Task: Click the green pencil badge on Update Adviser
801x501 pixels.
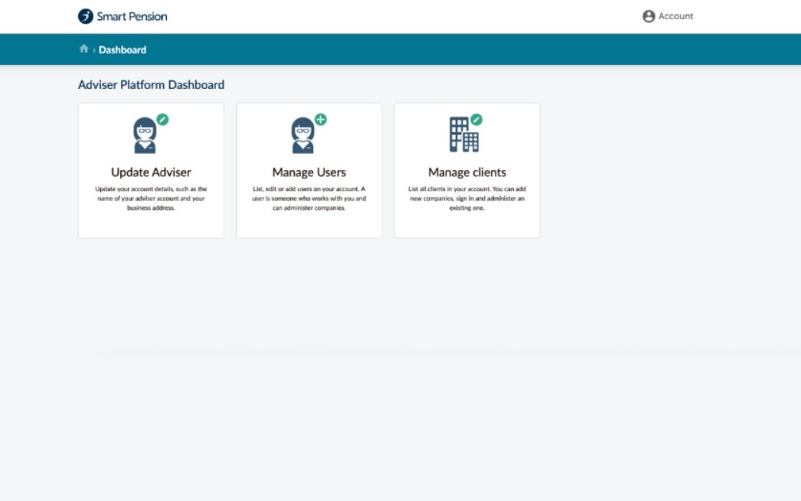Action: [162, 120]
